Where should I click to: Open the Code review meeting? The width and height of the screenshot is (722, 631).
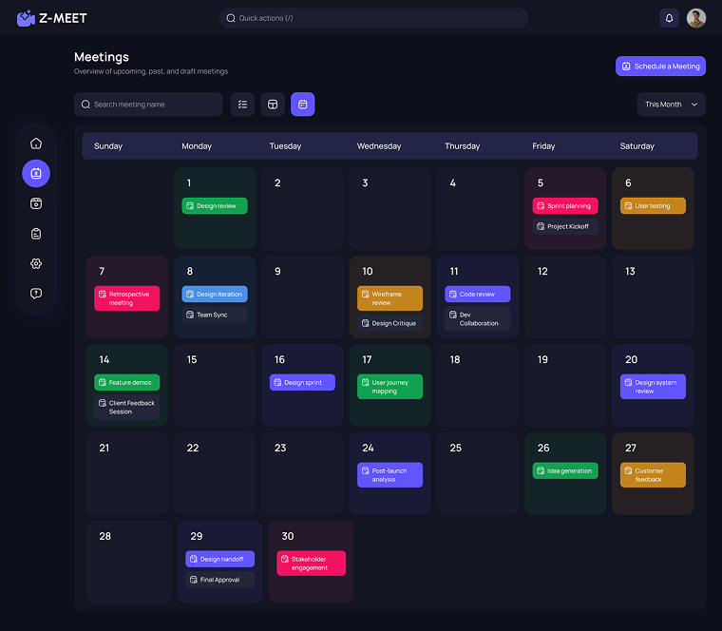[478, 294]
